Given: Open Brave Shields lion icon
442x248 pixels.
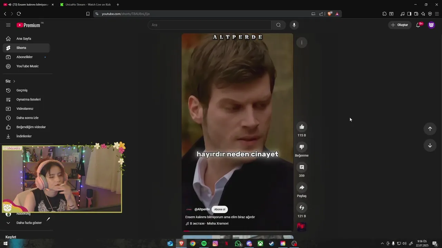Looking at the screenshot, I should [330, 14].
